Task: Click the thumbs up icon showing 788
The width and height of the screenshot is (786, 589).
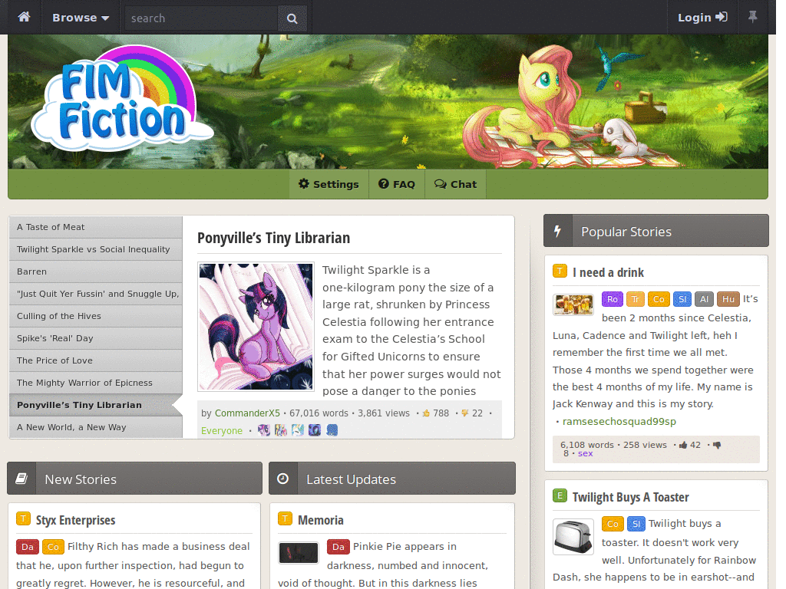Action: pyautogui.click(x=426, y=413)
